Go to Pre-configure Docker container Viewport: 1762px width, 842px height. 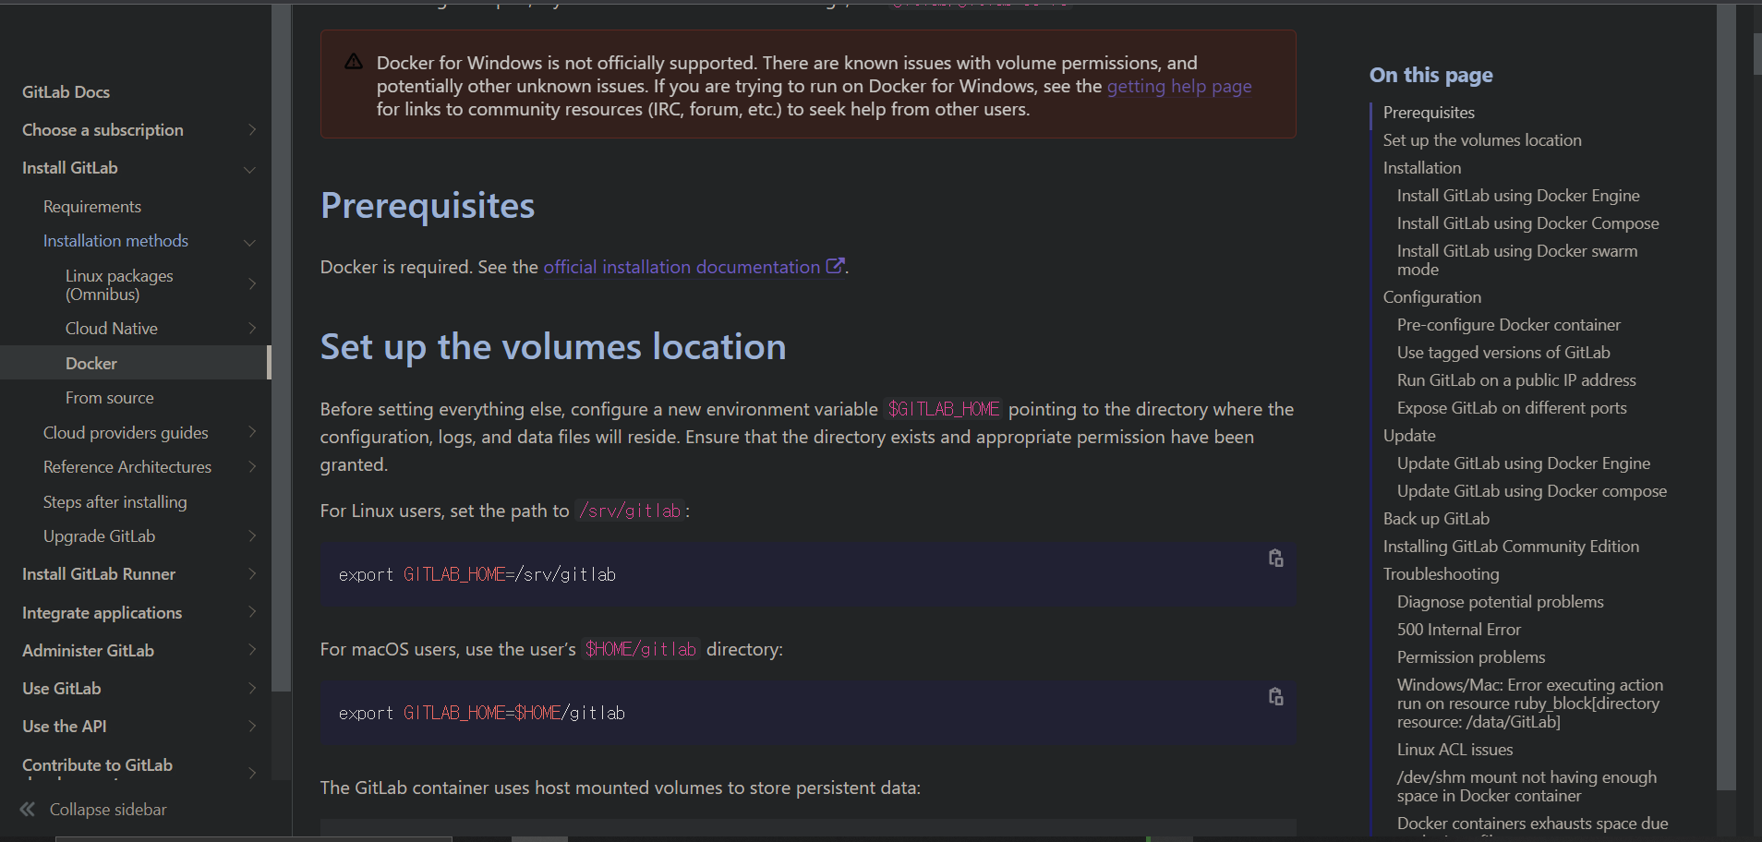[1509, 325]
